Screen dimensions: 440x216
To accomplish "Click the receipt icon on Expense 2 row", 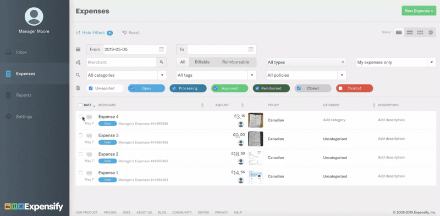I will point(89,154).
